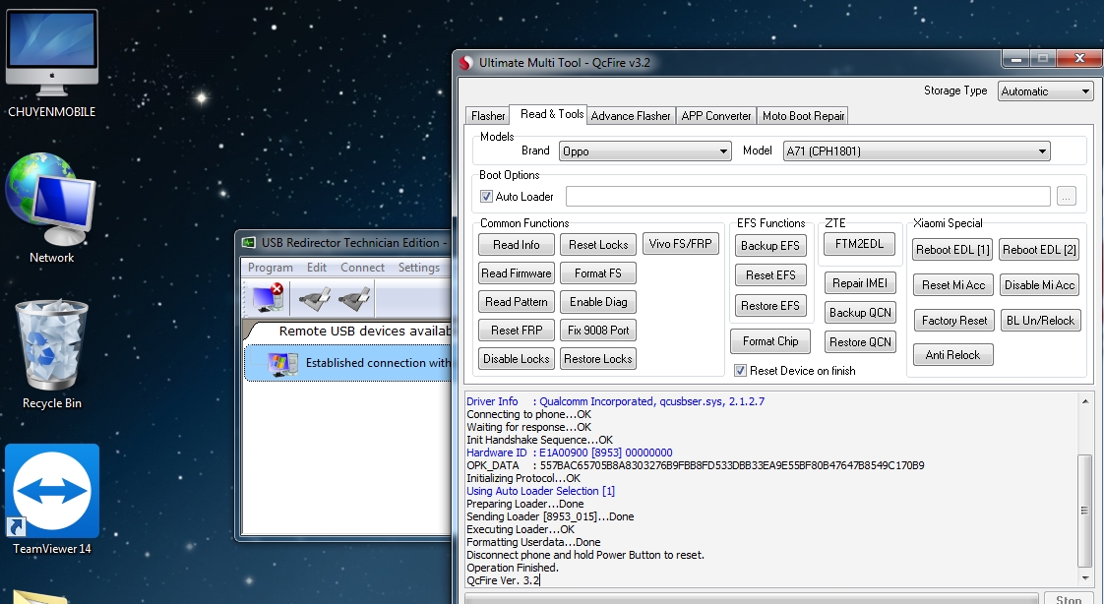The width and height of the screenshot is (1104, 604).
Task: Click the Reboot EDL [2] button
Action: click(1039, 250)
